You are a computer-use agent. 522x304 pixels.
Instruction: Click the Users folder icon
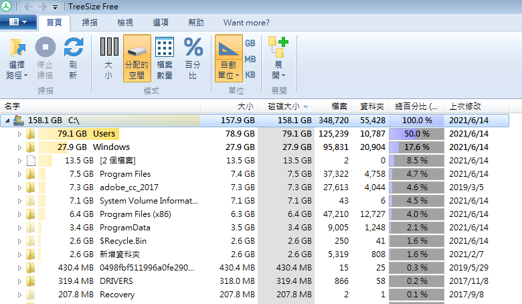31,134
